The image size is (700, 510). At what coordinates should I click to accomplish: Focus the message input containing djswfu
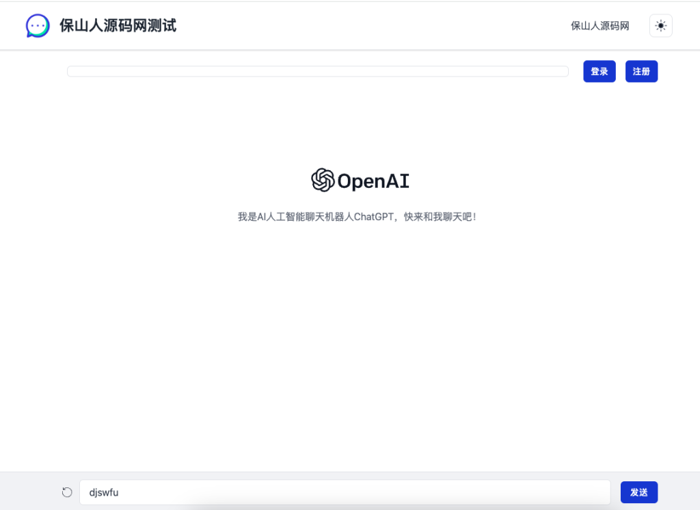345,492
